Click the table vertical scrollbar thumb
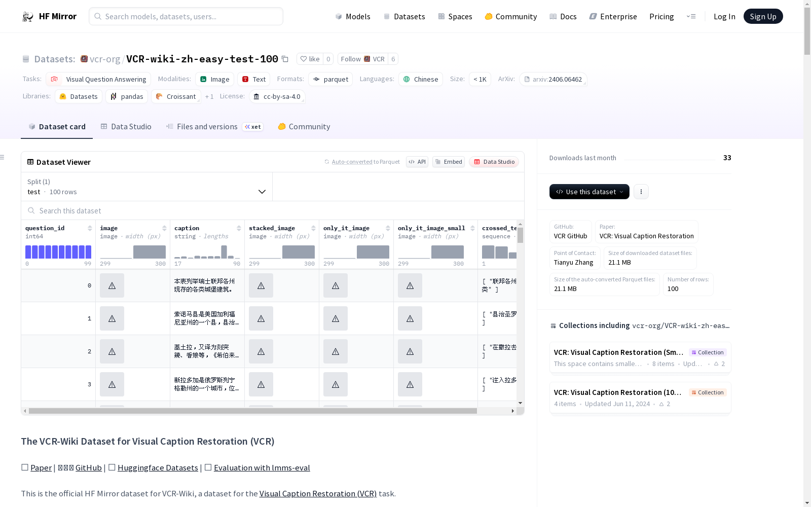The image size is (811, 507). (520, 235)
